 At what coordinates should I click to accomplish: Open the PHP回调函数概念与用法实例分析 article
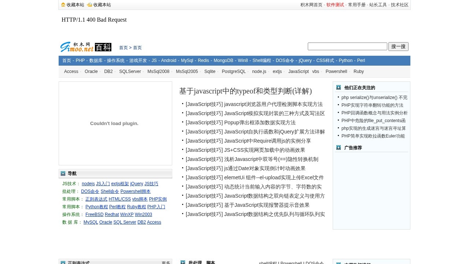point(374,113)
